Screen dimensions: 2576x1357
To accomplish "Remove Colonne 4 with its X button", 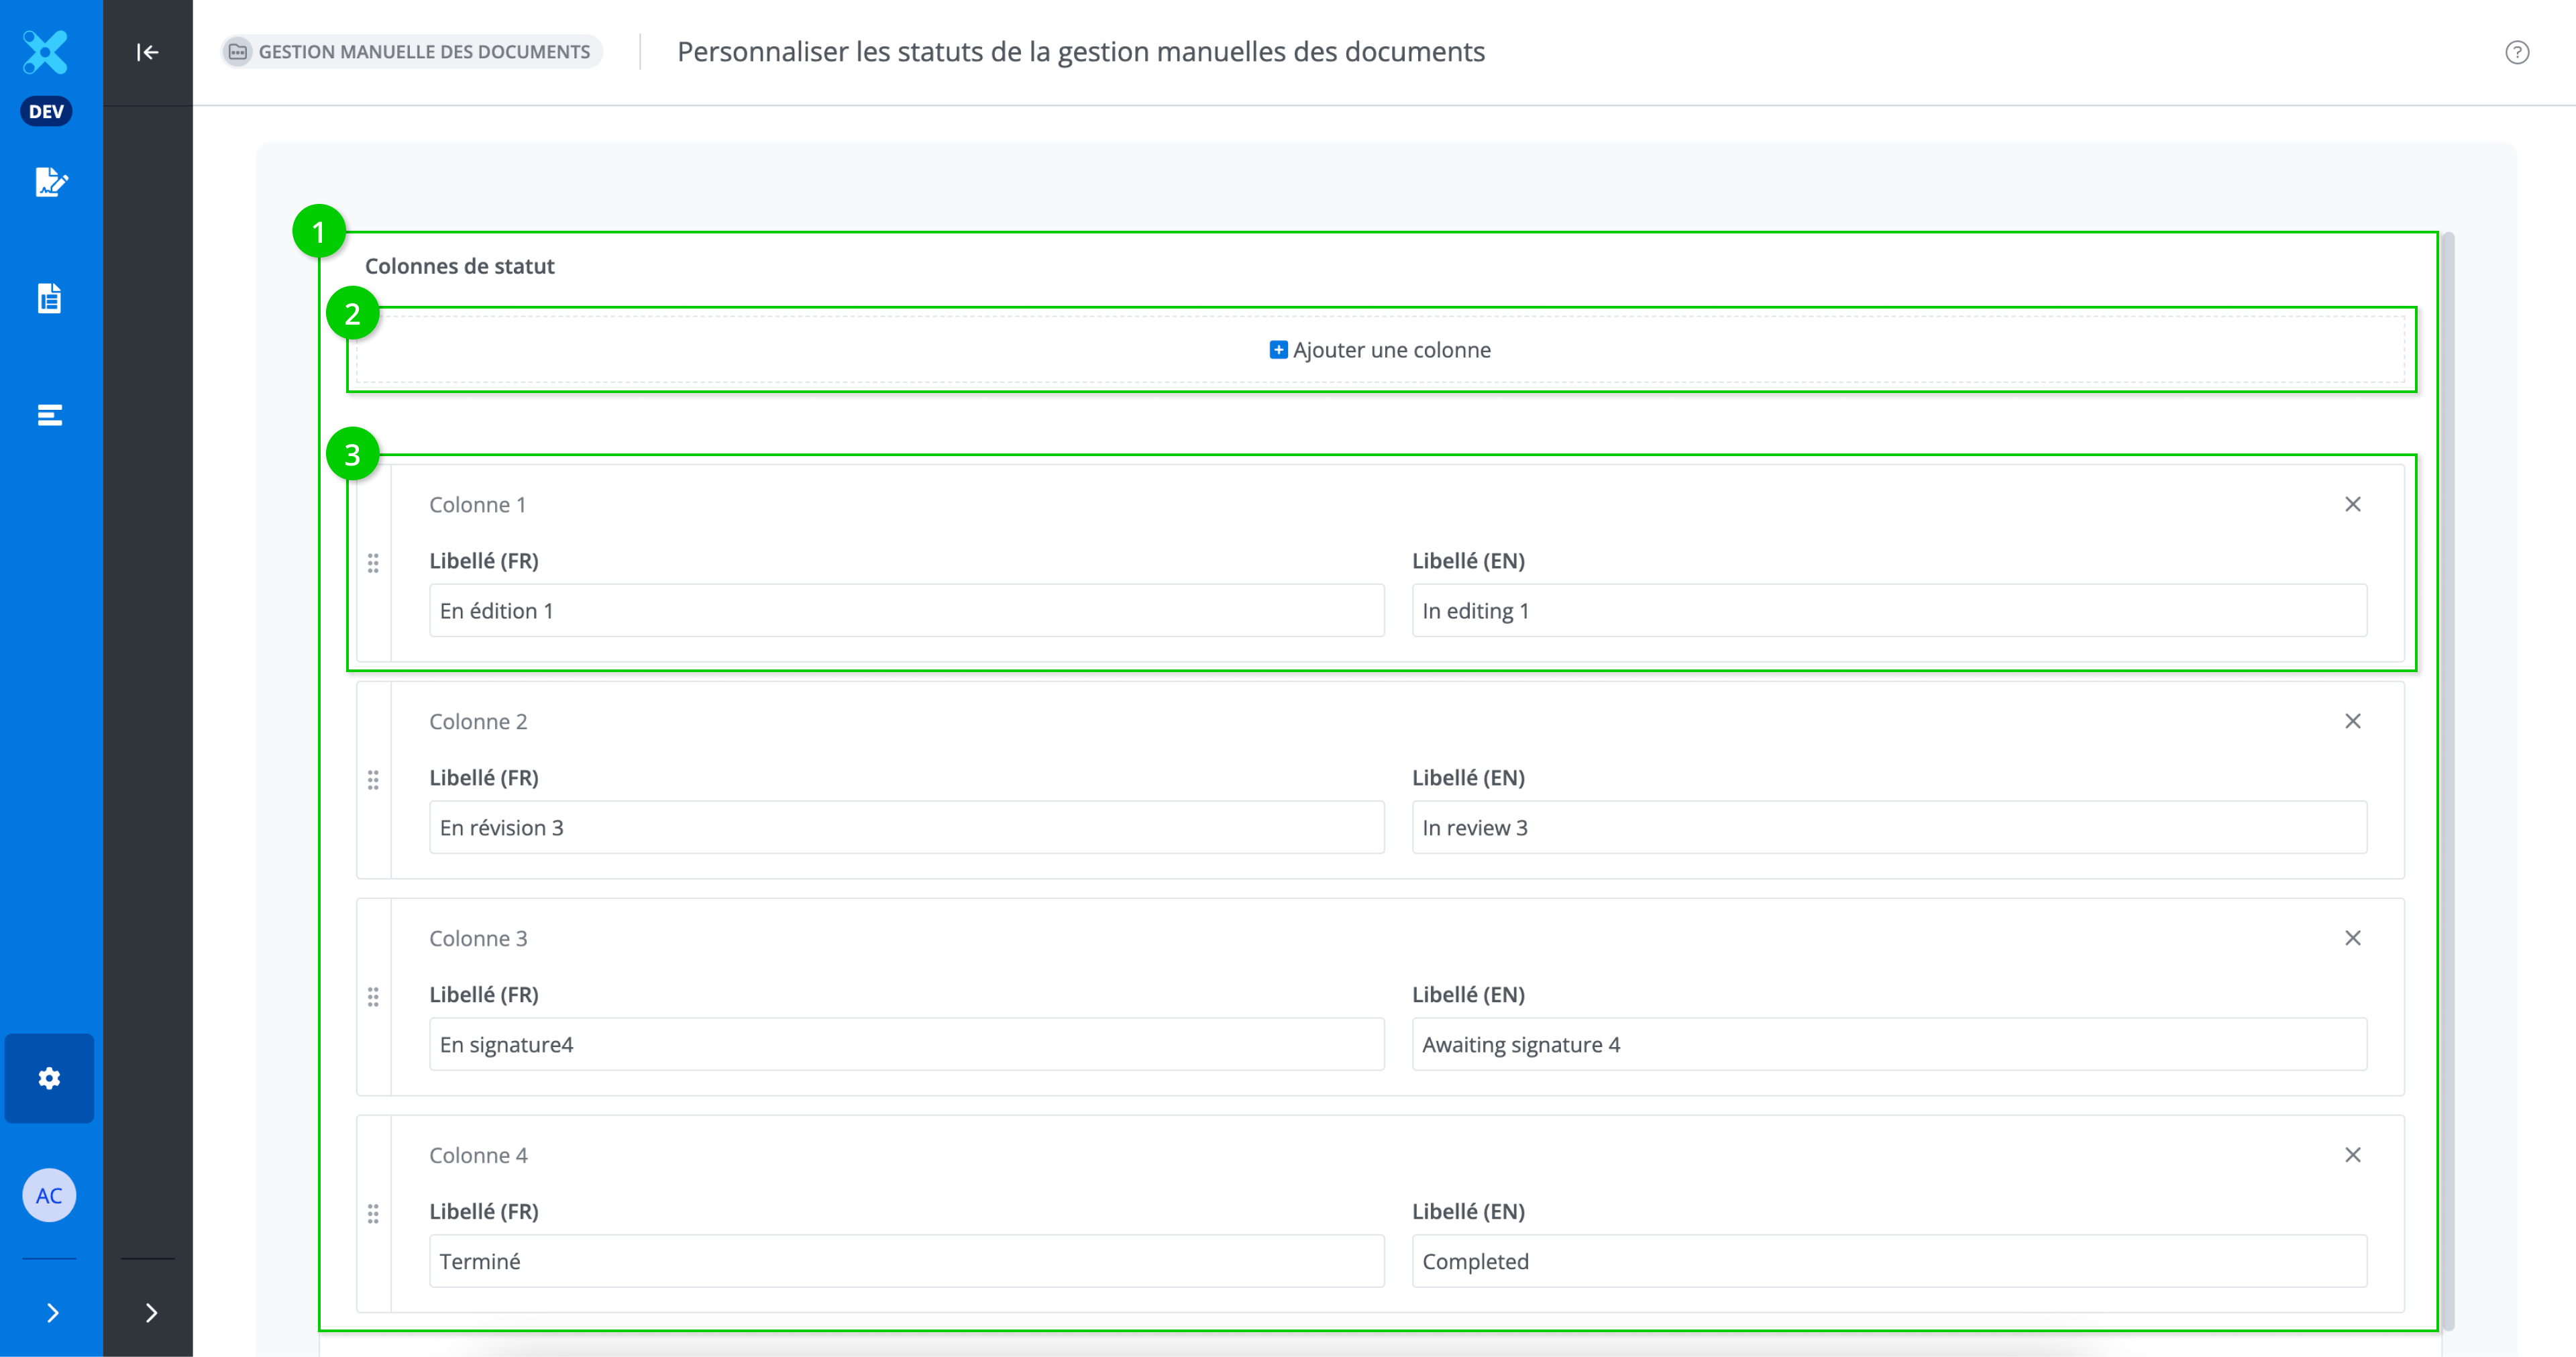I will [x=2352, y=1155].
